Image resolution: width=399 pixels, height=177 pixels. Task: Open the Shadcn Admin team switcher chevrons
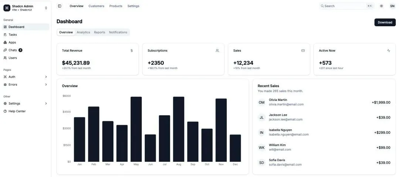click(46, 8)
